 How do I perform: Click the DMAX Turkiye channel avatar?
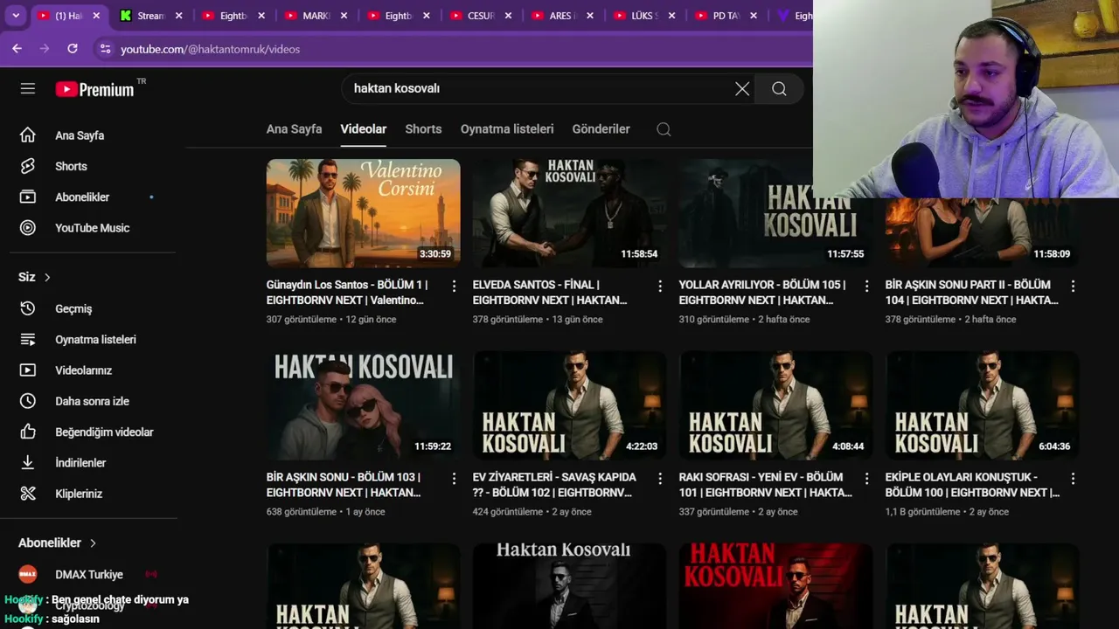28,574
